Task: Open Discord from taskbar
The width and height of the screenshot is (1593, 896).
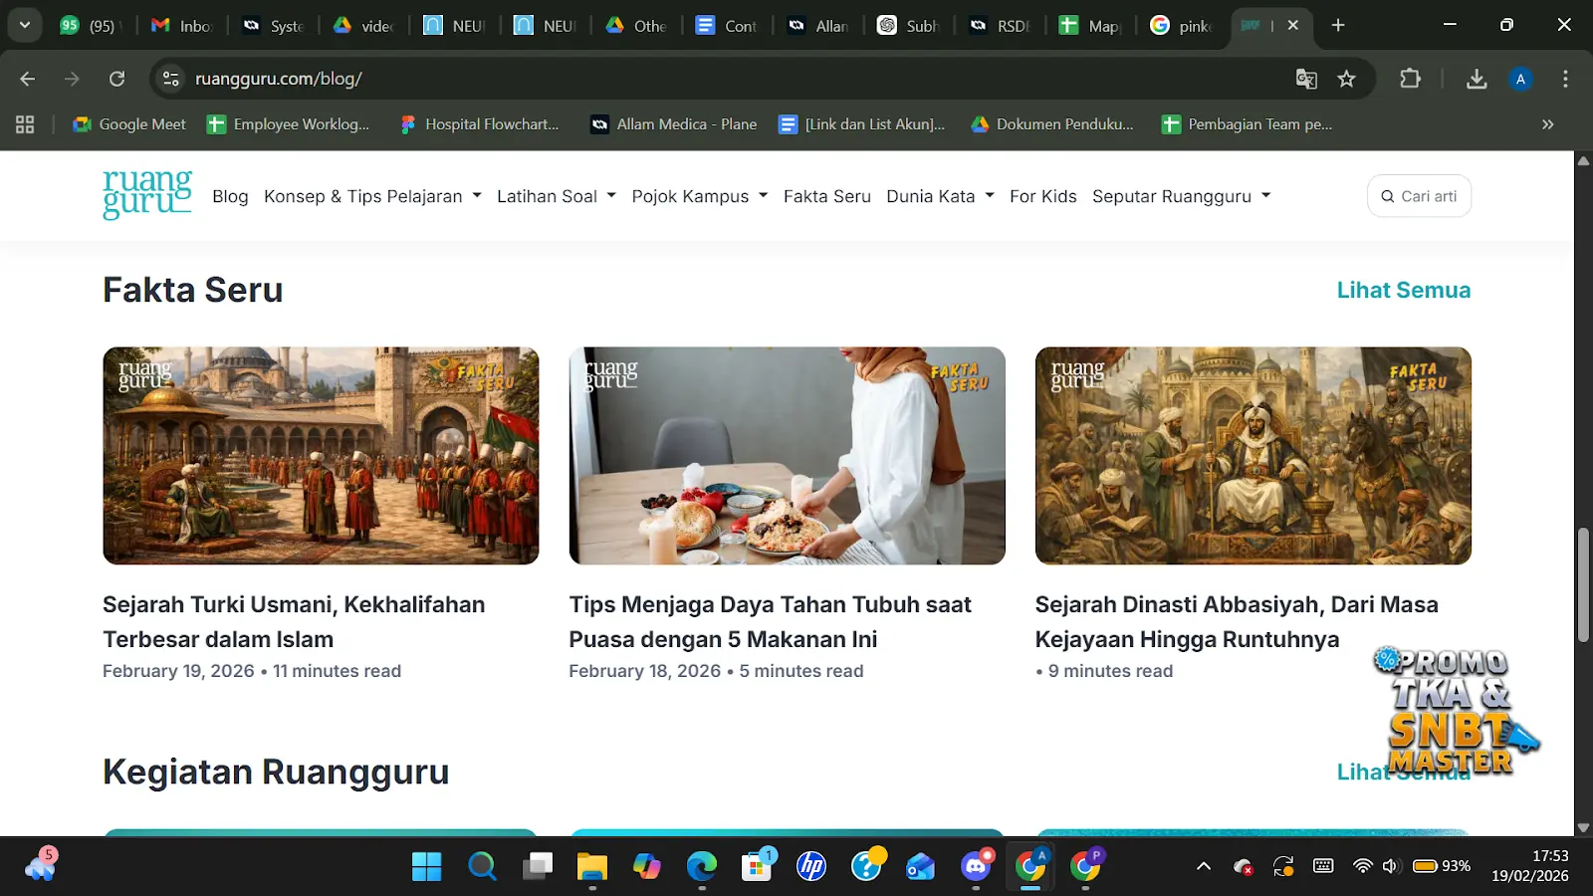Action: [976, 866]
